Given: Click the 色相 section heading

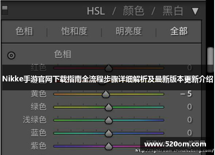Looking at the screenshot, I should pyautogui.click(x=62, y=54).
